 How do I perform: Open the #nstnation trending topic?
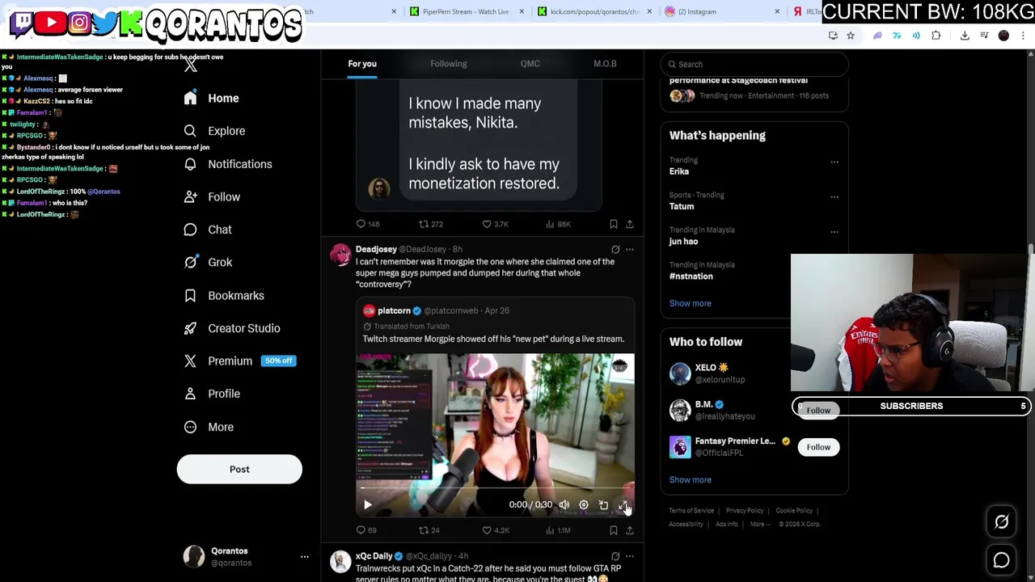691,276
